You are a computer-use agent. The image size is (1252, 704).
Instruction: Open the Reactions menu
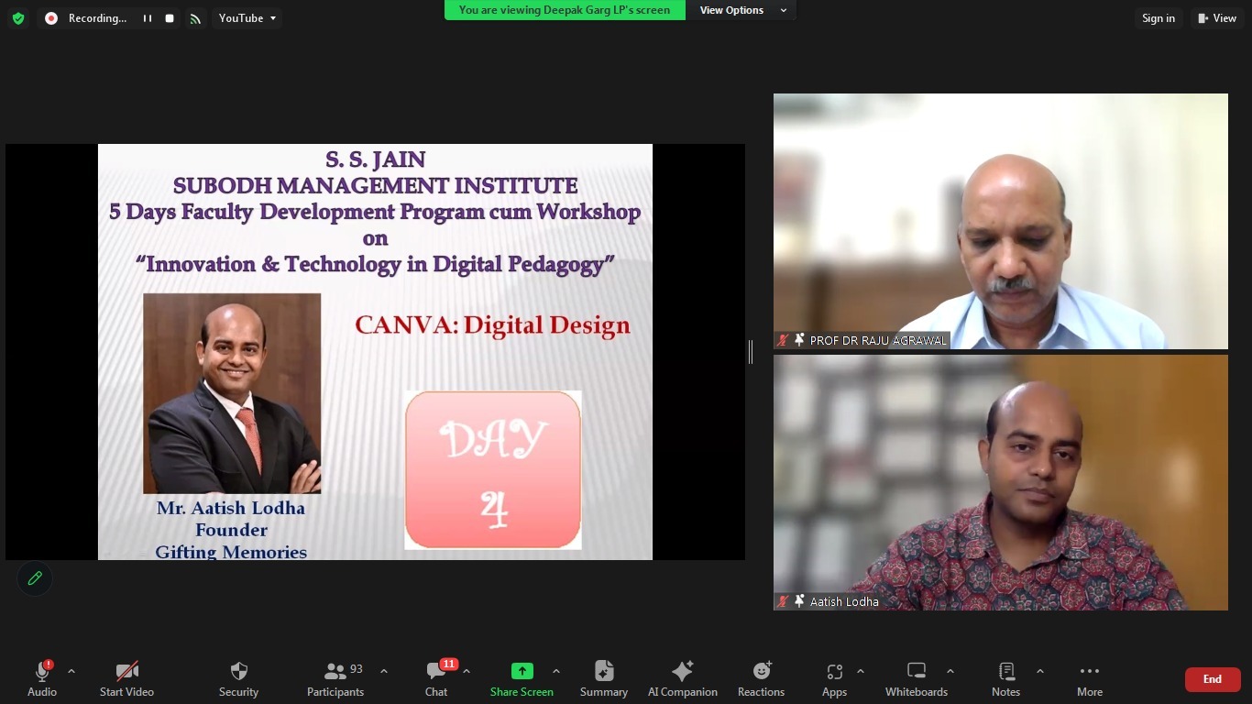point(761,678)
